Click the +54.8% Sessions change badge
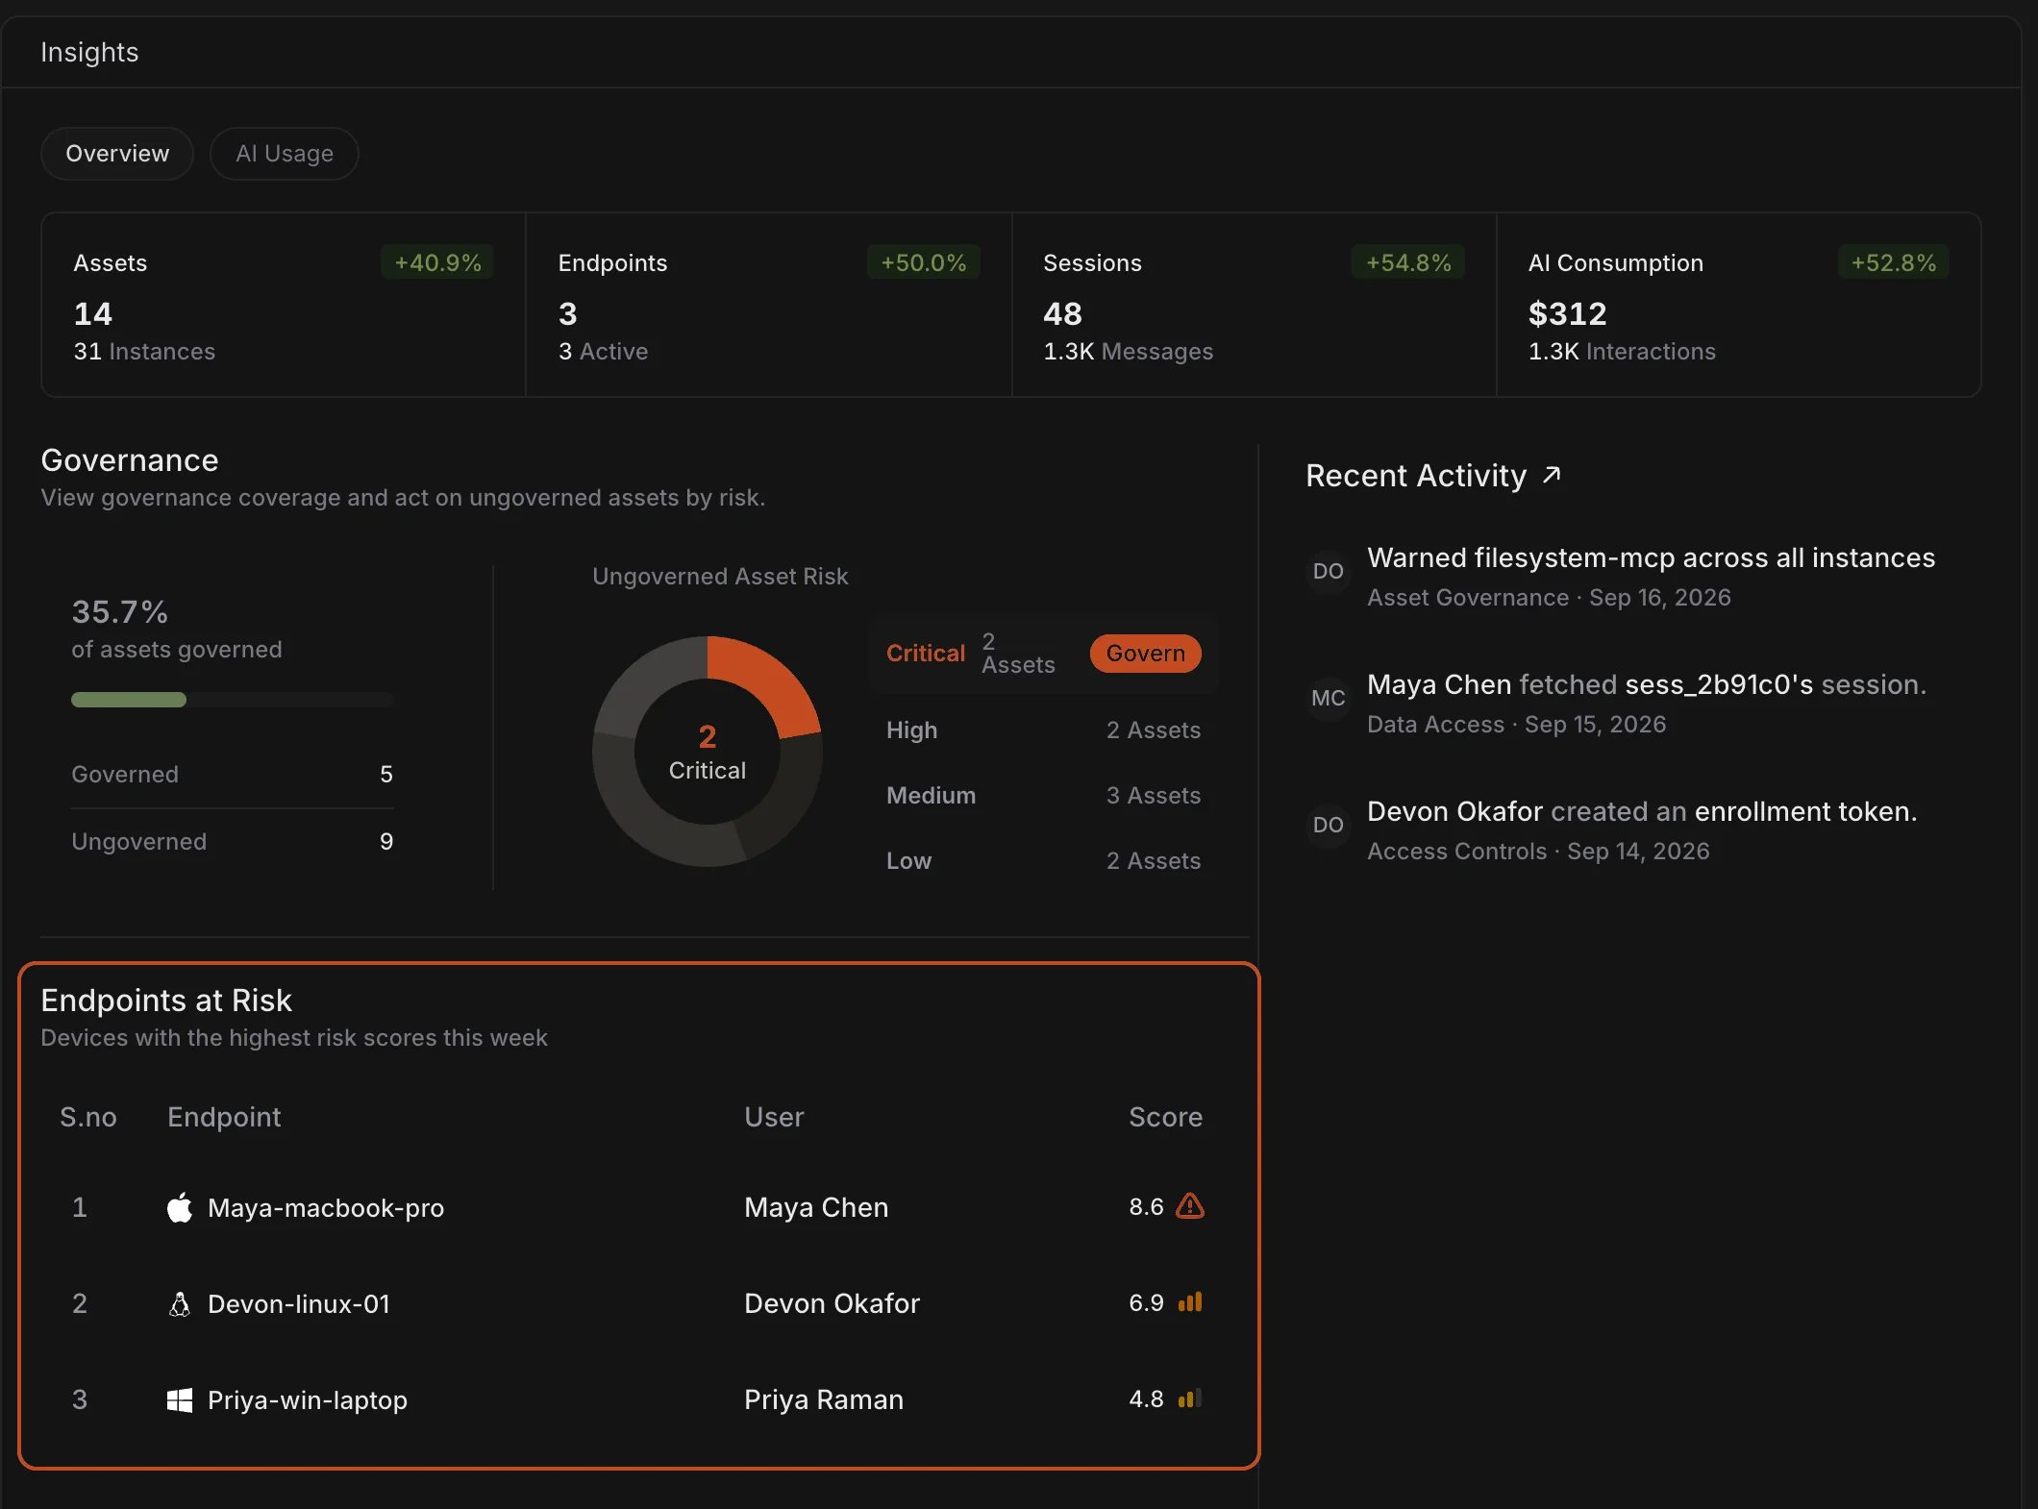This screenshot has height=1509, width=2038. 1408,262
